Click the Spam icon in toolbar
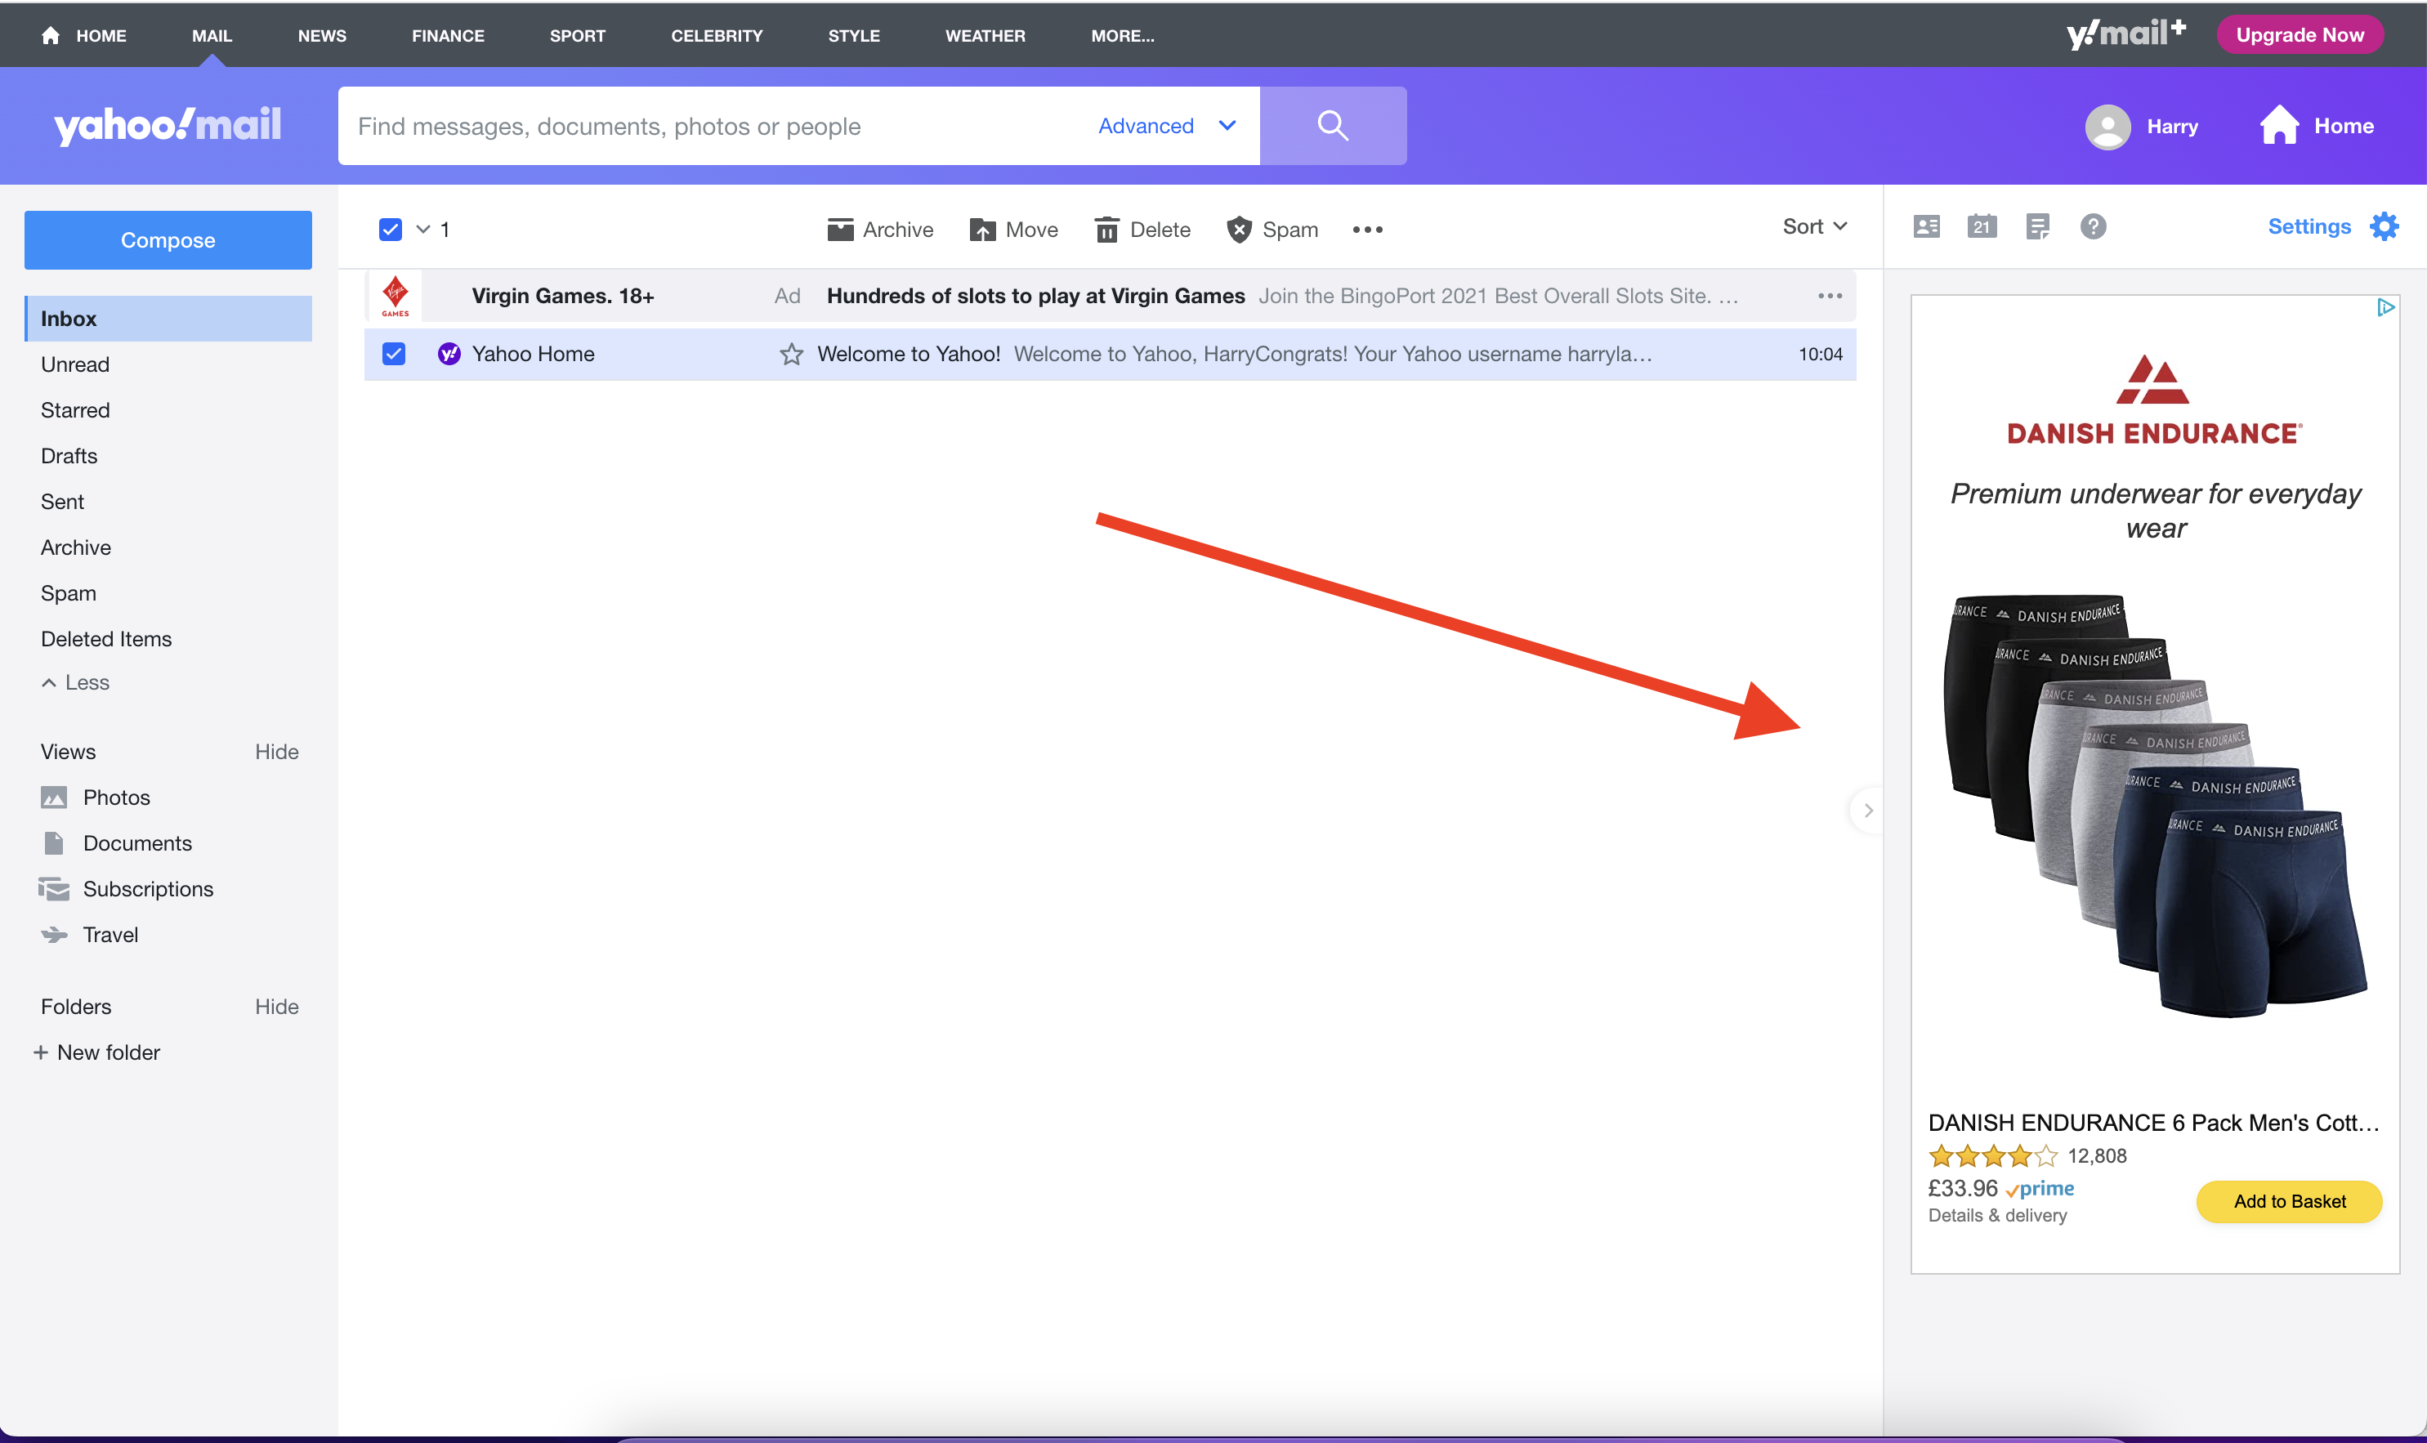Image resolution: width=2427 pixels, height=1443 pixels. point(1271,229)
